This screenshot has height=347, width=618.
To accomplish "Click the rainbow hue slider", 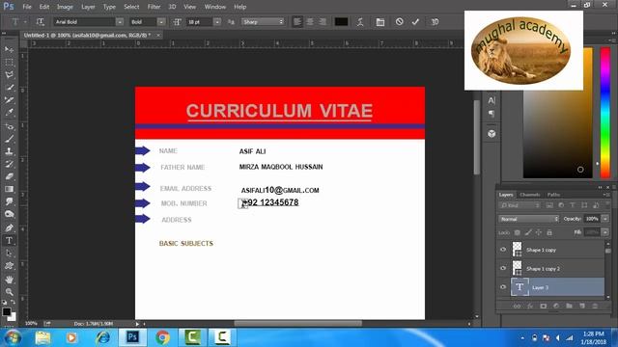I will pos(605,112).
